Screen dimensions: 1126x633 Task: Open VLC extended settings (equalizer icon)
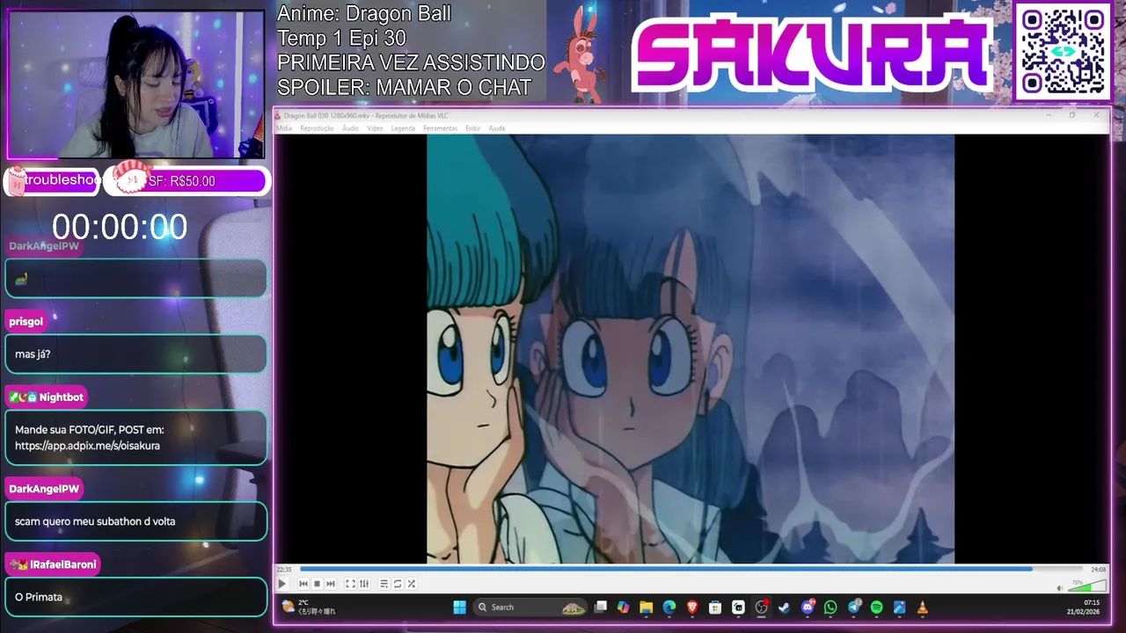[364, 584]
